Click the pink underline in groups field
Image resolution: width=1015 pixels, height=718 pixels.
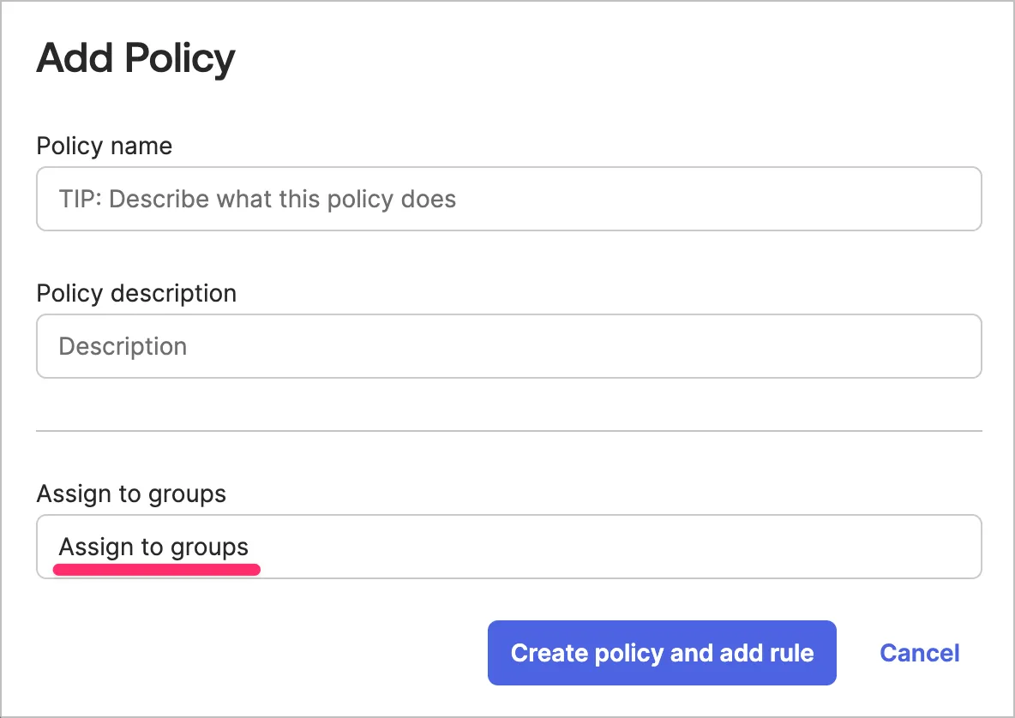(x=156, y=569)
